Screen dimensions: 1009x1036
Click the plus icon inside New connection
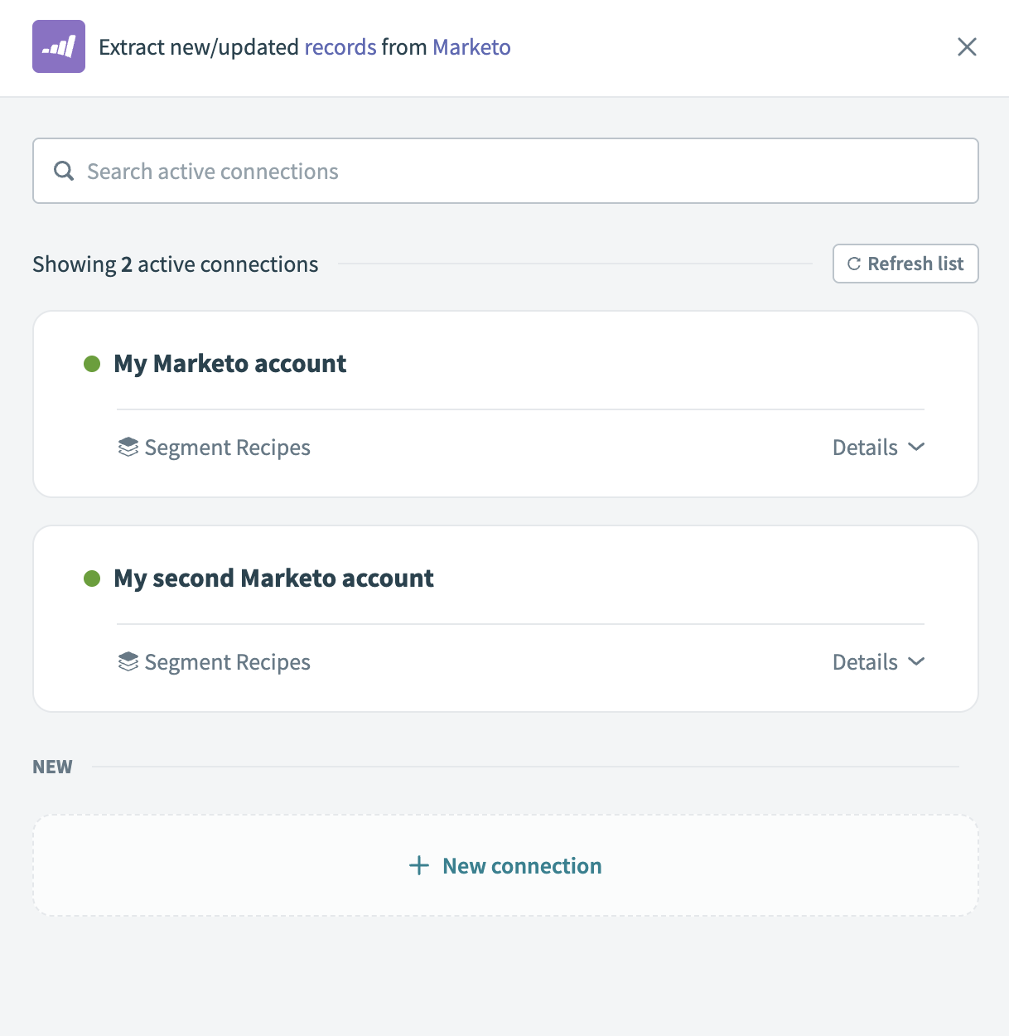click(x=418, y=864)
